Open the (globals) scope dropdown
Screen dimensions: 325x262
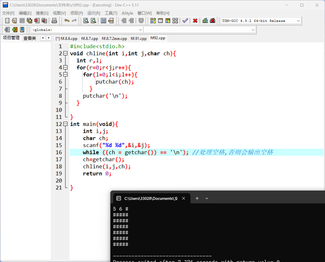pyautogui.click(x=87, y=30)
